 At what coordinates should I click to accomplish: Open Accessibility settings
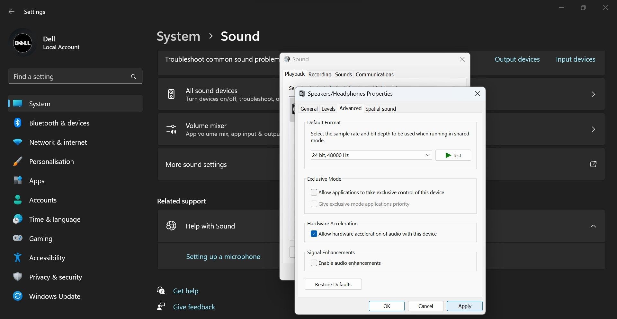(76, 258)
